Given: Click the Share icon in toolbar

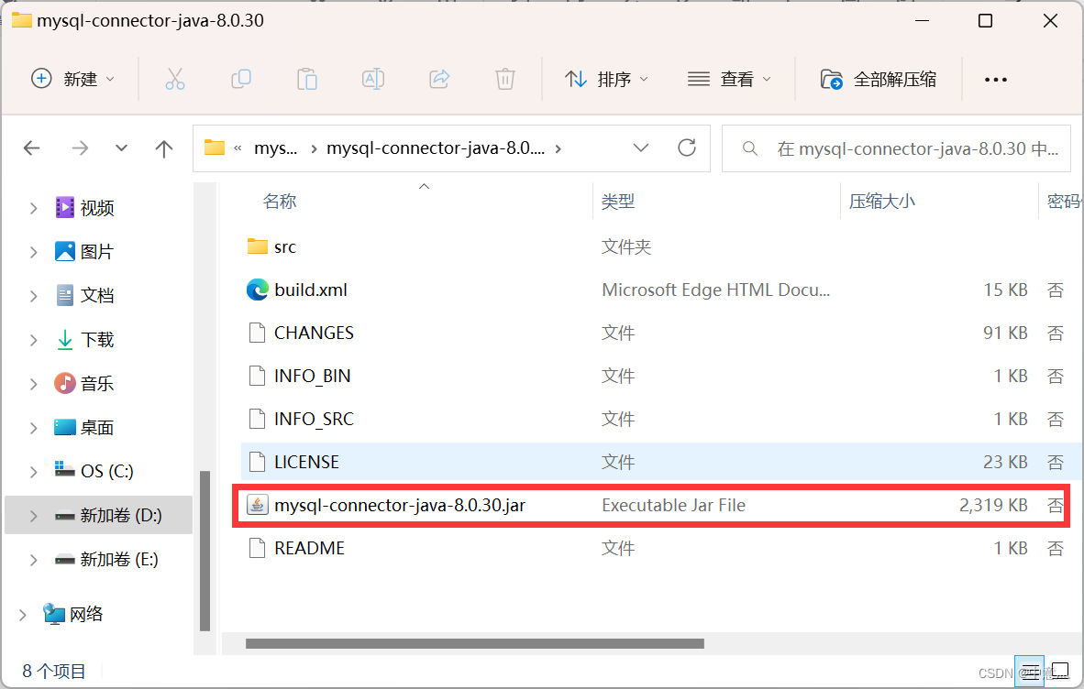Looking at the screenshot, I should point(439,80).
